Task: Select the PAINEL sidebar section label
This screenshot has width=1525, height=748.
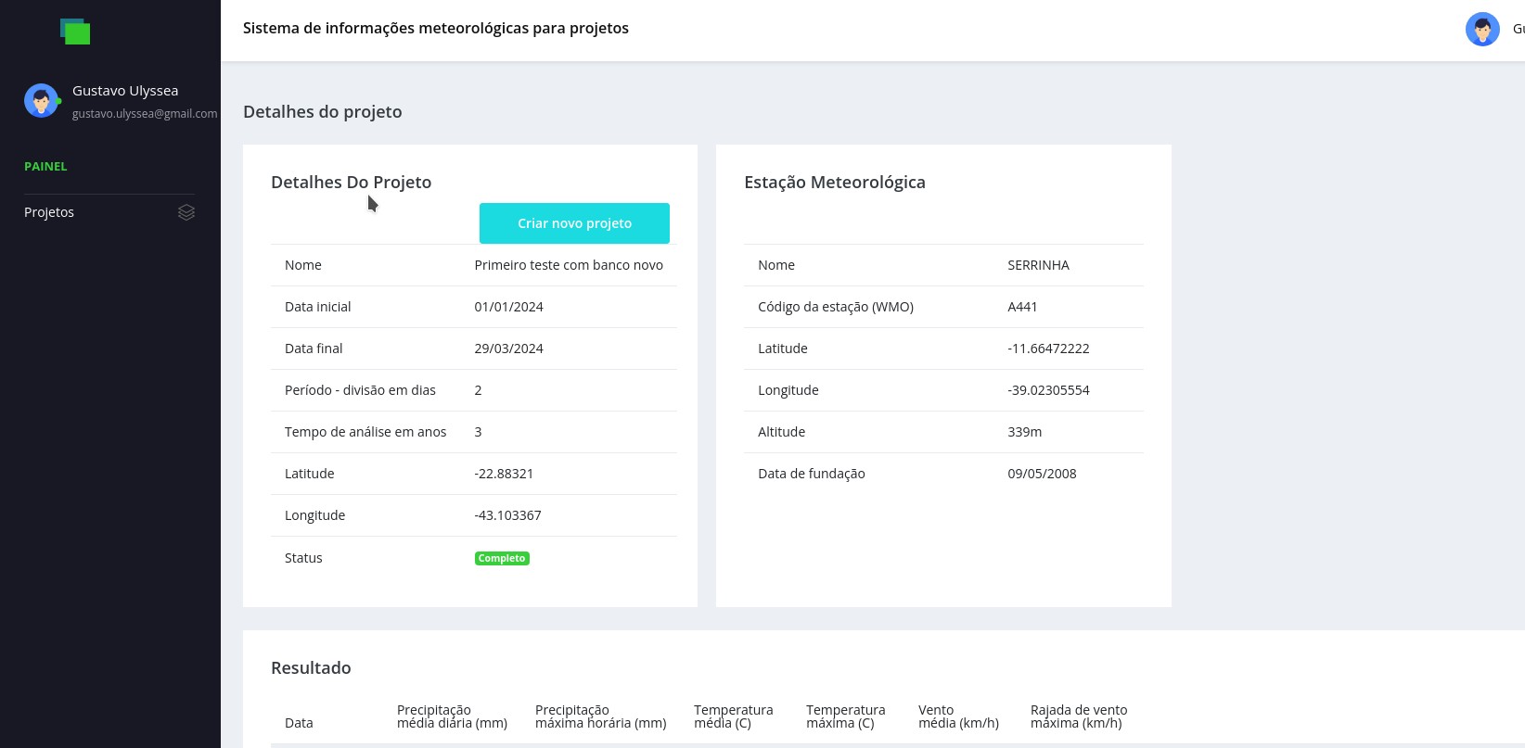Action: pyautogui.click(x=45, y=167)
